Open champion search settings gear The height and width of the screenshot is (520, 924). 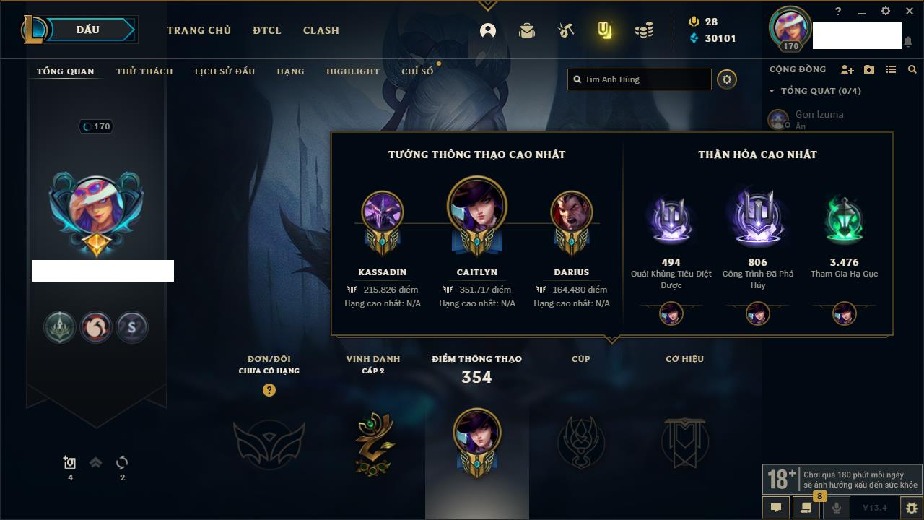point(727,79)
